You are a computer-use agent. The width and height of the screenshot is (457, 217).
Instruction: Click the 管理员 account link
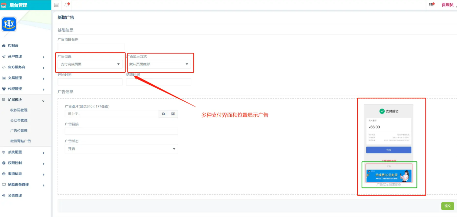pyautogui.click(x=447, y=5)
